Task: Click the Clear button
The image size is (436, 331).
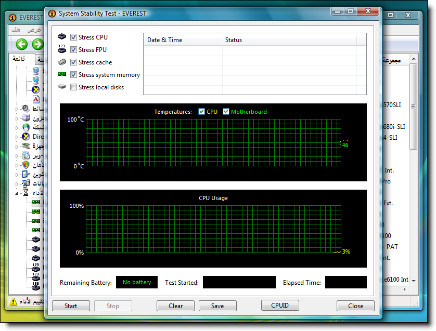Action: point(175,306)
